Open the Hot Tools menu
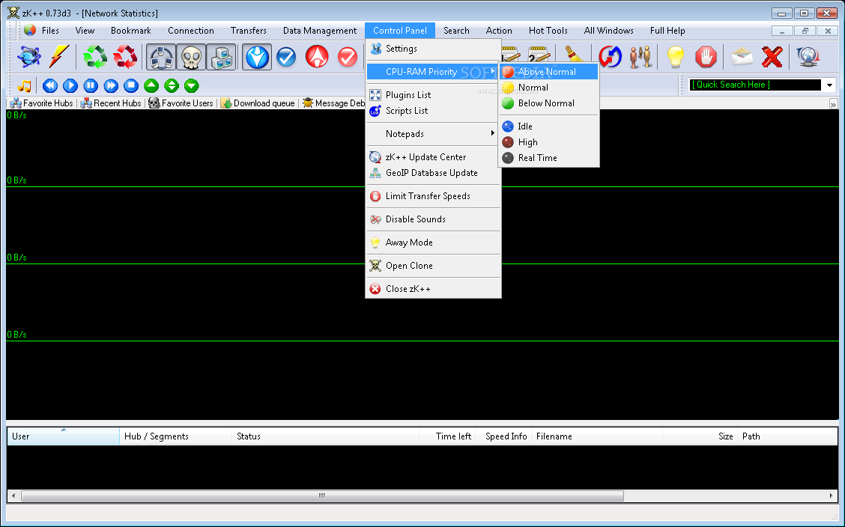Image resolution: width=845 pixels, height=527 pixels. point(548,31)
